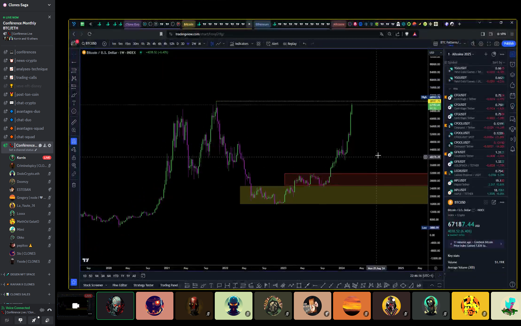Open the Altcoins 2025 watchlist dropdown

coord(461,54)
